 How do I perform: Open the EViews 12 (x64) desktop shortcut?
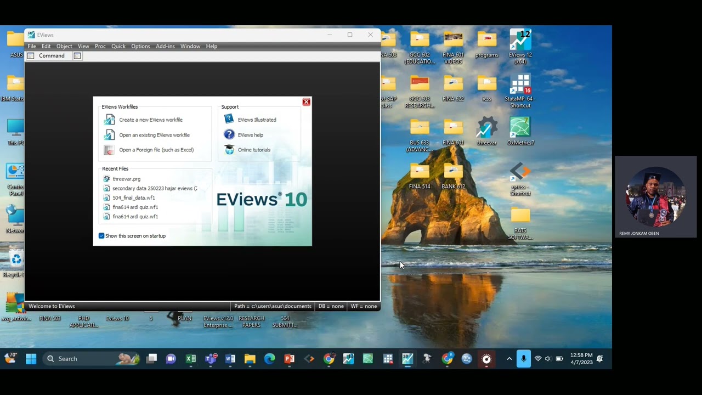click(x=520, y=47)
